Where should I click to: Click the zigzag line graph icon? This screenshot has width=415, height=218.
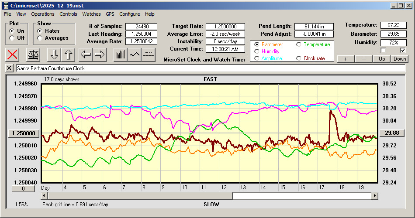coord(135,54)
